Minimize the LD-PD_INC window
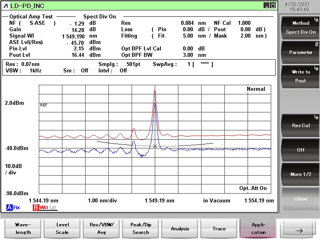 pyautogui.click(x=266, y=6)
